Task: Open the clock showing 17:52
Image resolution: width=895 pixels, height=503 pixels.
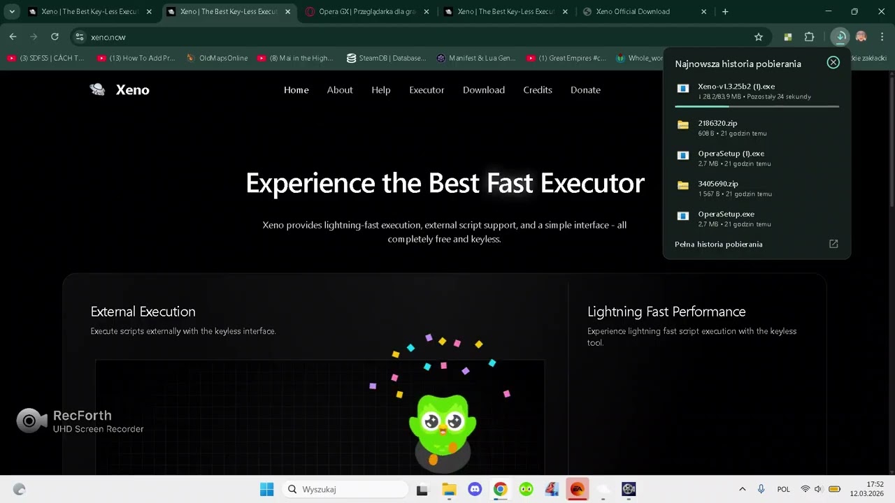Action: tap(866, 489)
